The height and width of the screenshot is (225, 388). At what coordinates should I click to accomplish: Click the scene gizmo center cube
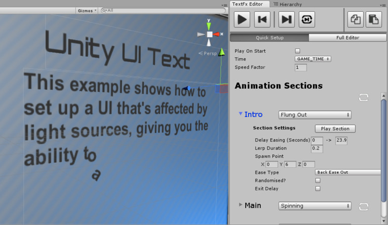click(210, 35)
